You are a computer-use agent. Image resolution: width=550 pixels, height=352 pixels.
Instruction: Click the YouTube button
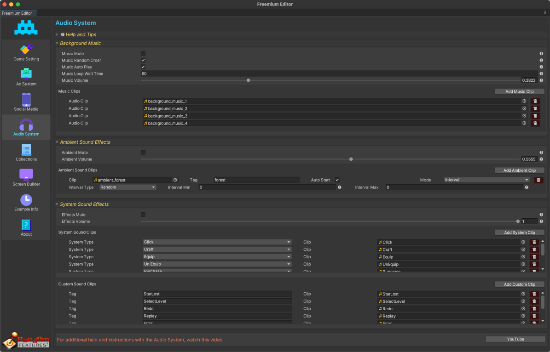[515, 339]
